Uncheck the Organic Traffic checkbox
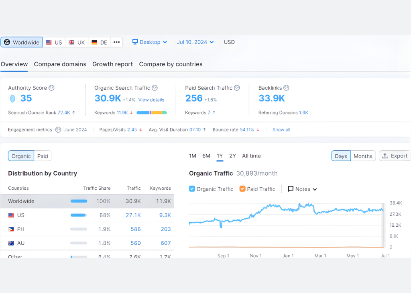Image resolution: width=411 pixels, height=293 pixels. tap(191, 189)
